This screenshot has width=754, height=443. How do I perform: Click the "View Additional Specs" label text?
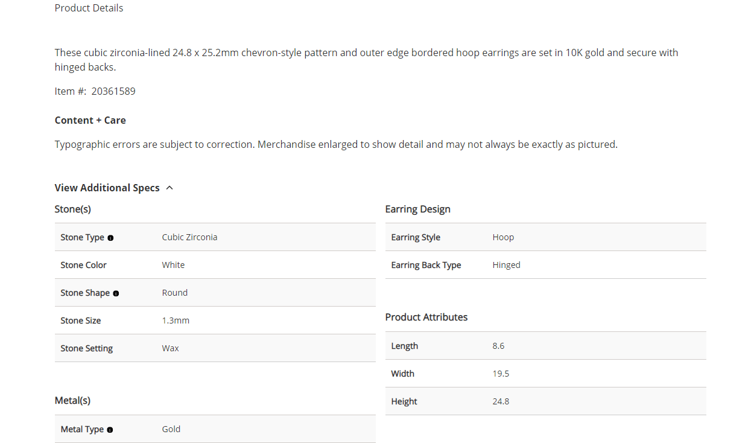tap(107, 188)
